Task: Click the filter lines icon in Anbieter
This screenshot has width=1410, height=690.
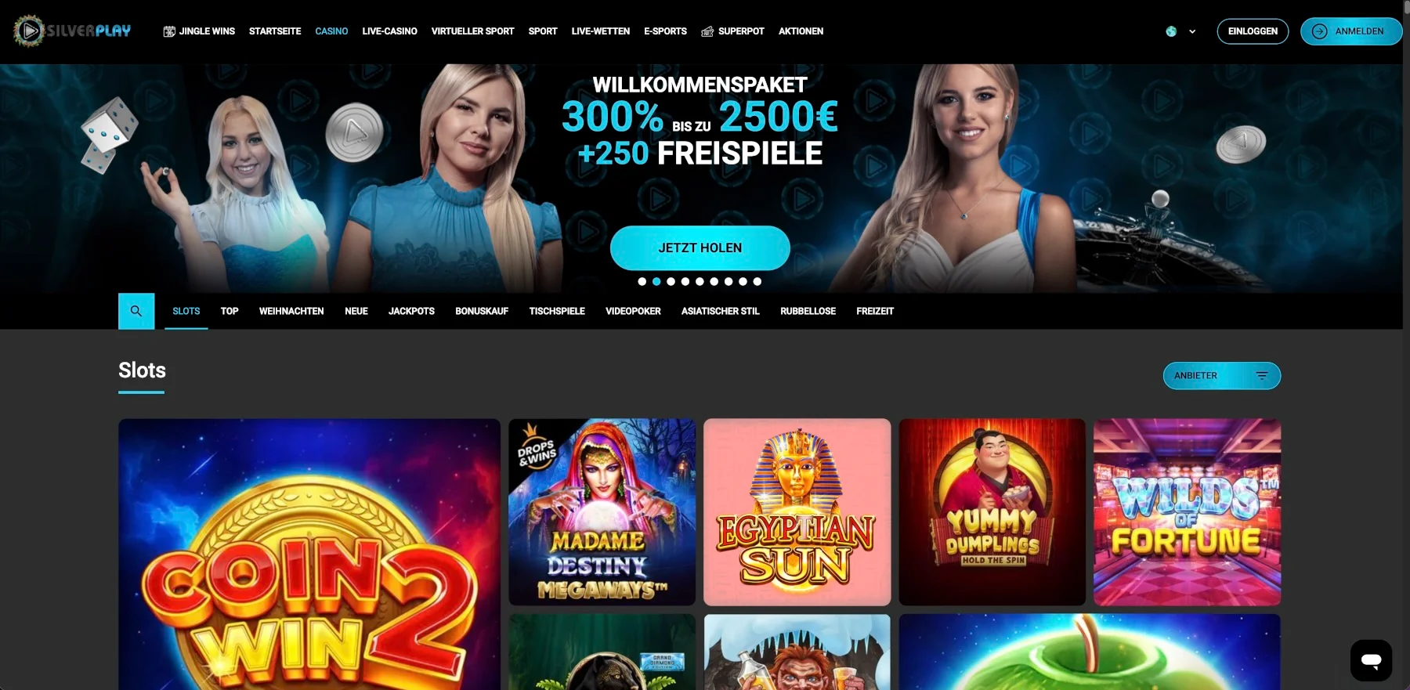Action: [x=1262, y=376]
